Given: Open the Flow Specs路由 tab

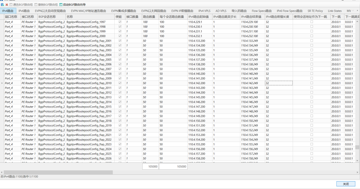Looking at the screenshot, I should 262,11.
